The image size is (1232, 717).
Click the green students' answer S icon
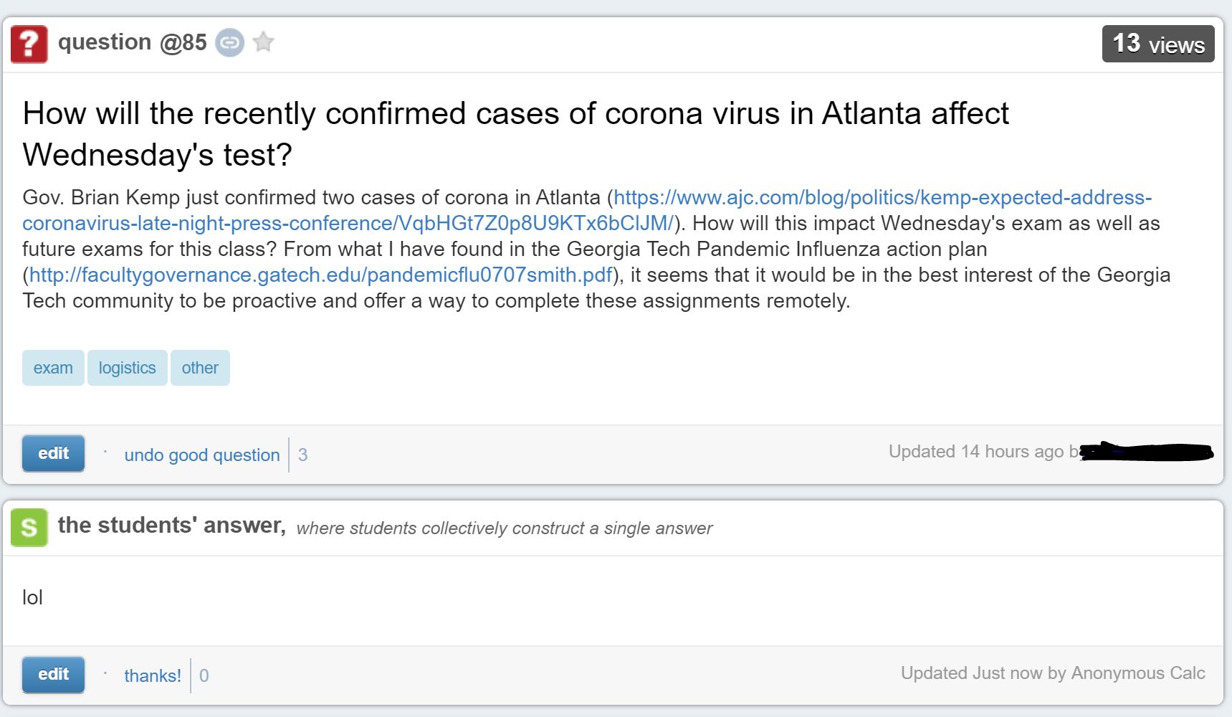tap(29, 527)
